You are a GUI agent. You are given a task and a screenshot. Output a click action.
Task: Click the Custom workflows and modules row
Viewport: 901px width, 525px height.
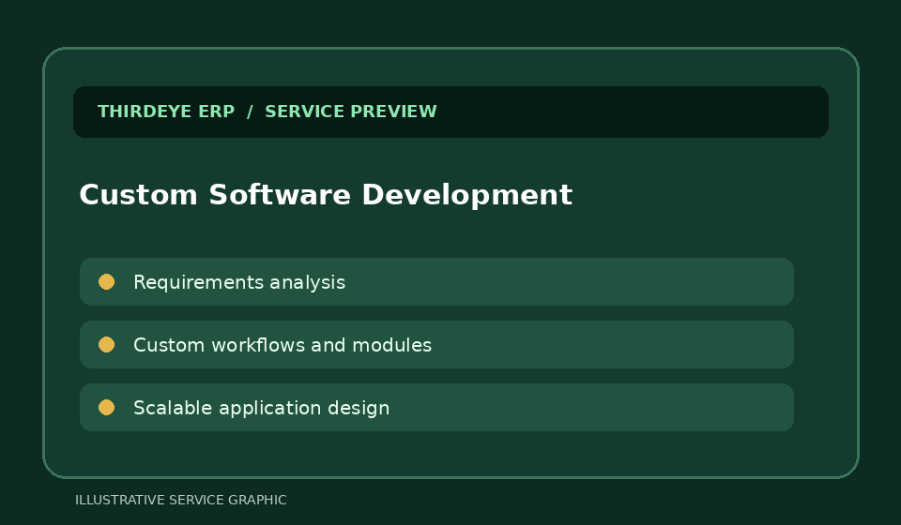(436, 345)
